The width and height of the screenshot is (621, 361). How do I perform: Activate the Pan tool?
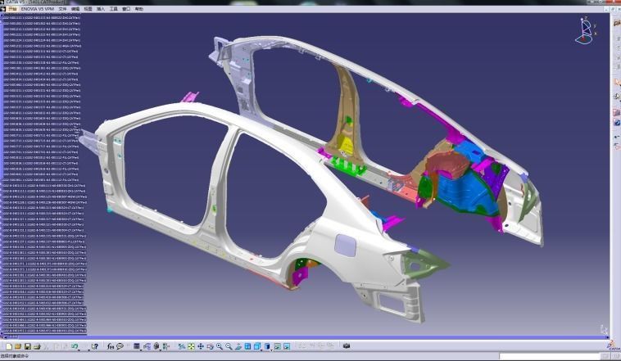(x=201, y=346)
